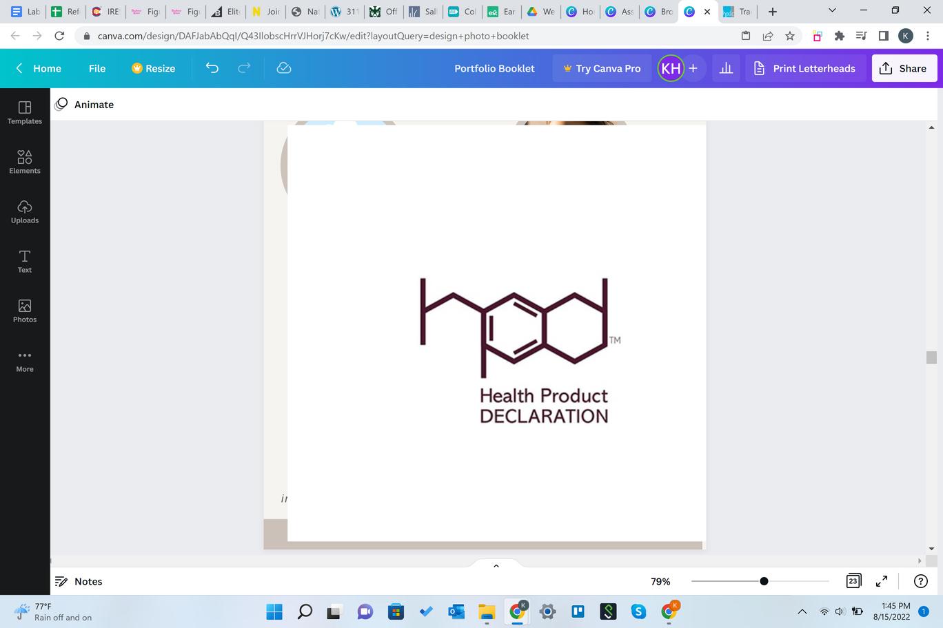Adjust the zoom slider handle
The height and width of the screenshot is (628, 943).
(x=764, y=581)
